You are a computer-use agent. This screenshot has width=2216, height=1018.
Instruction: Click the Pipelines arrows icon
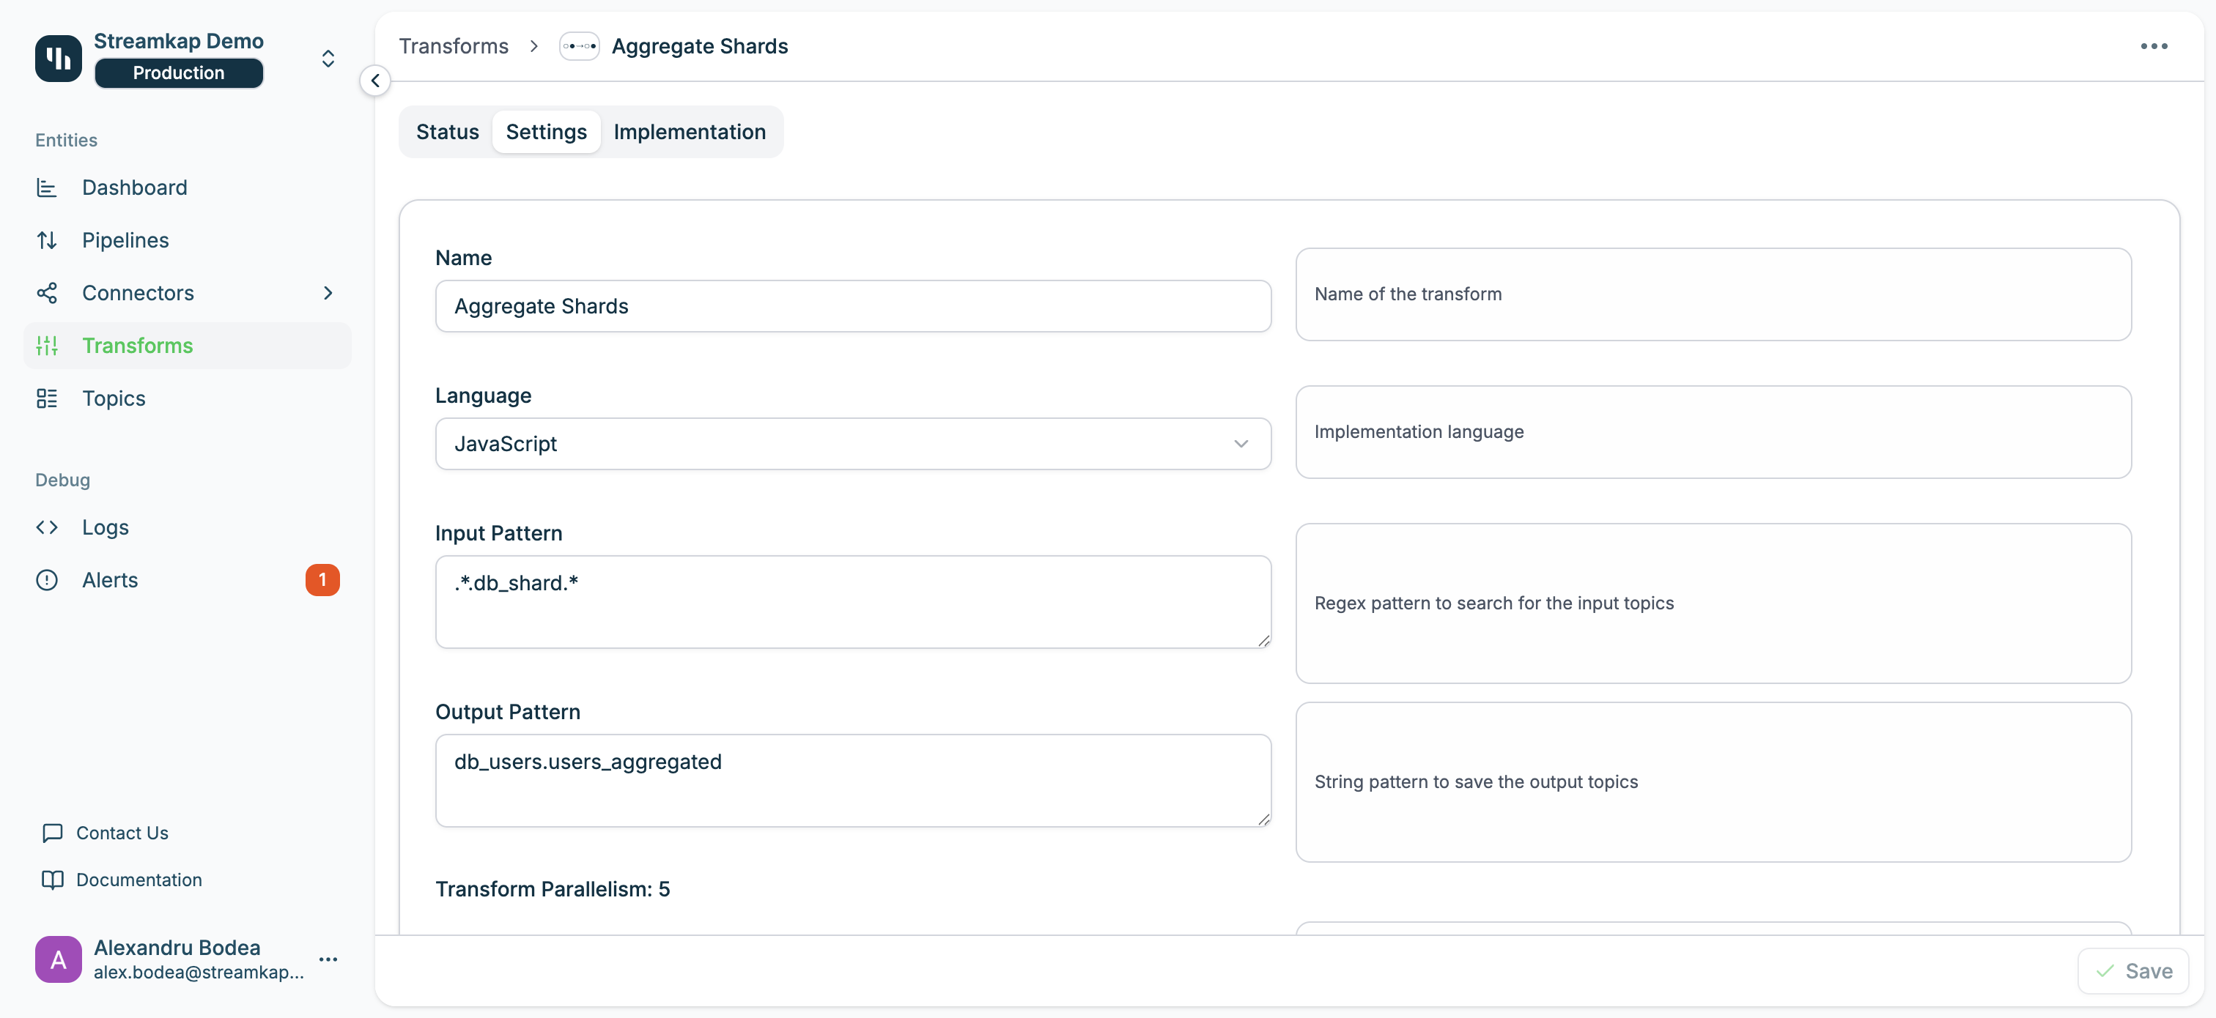click(46, 240)
